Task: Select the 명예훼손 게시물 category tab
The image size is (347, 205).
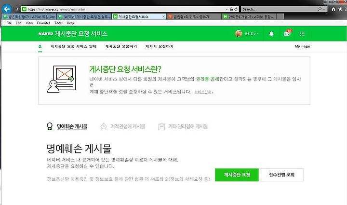Action: [x=72, y=127]
